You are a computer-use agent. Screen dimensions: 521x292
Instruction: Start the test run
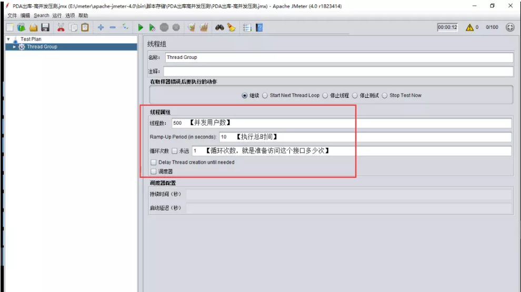coord(141,27)
